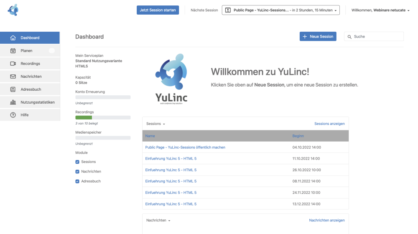Toggle the switch beside Planen
418x234 pixels.
pos(52,51)
